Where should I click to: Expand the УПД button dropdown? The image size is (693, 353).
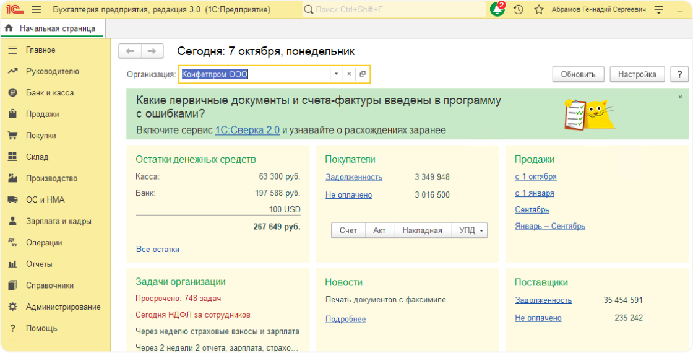click(x=481, y=230)
